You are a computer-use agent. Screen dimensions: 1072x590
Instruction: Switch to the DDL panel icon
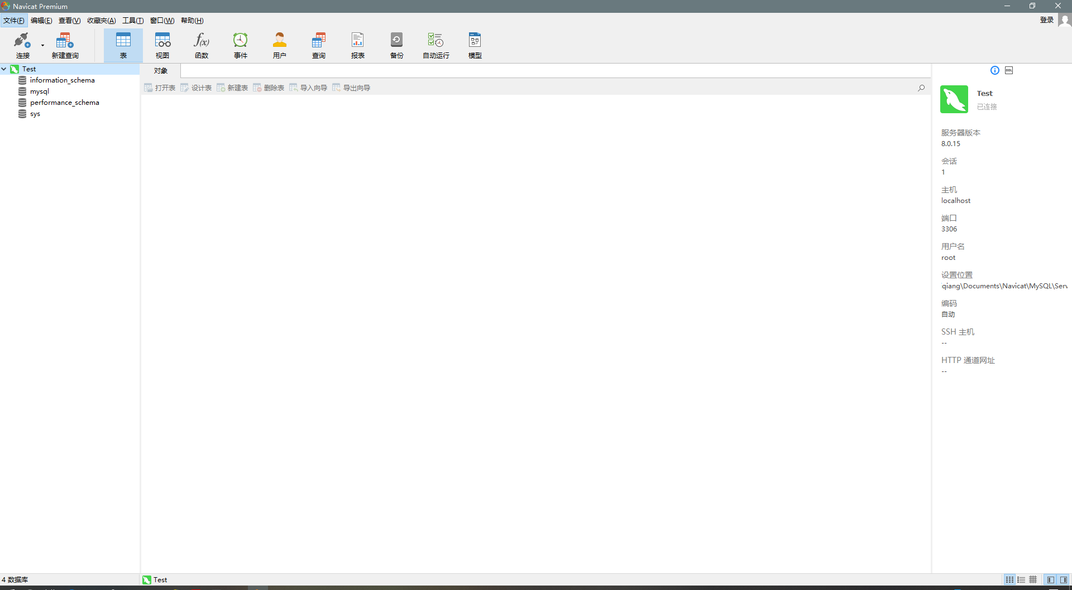1009,70
